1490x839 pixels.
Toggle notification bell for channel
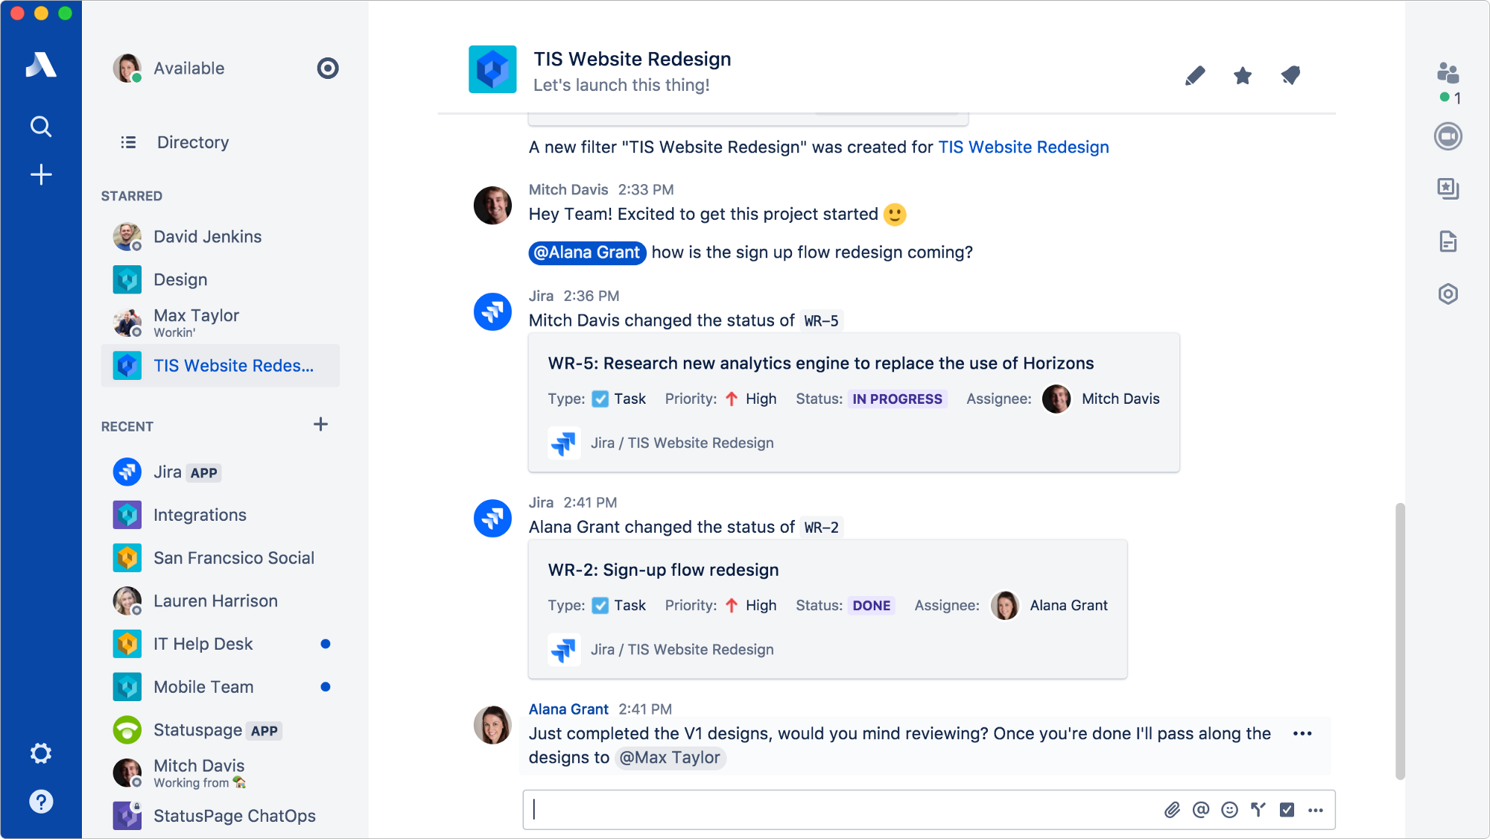pyautogui.click(x=1292, y=76)
